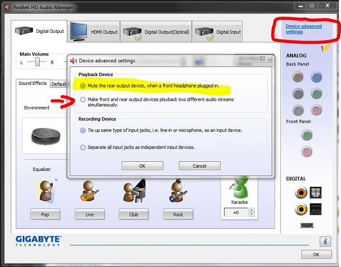
Task: Decrease the Karaoke key value
Action: pos(251,215)
